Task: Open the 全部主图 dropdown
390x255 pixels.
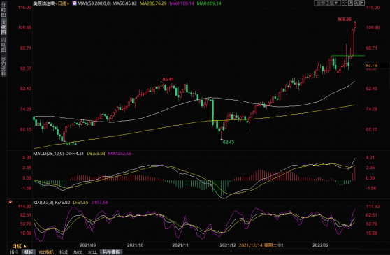Action: click(x=327, y=3)
